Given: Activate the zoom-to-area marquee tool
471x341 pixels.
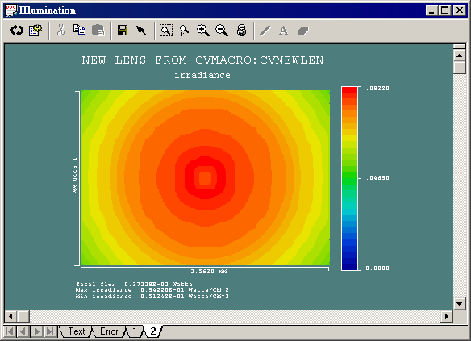Looking at the screenshot, I should click(x=166, y=31).
